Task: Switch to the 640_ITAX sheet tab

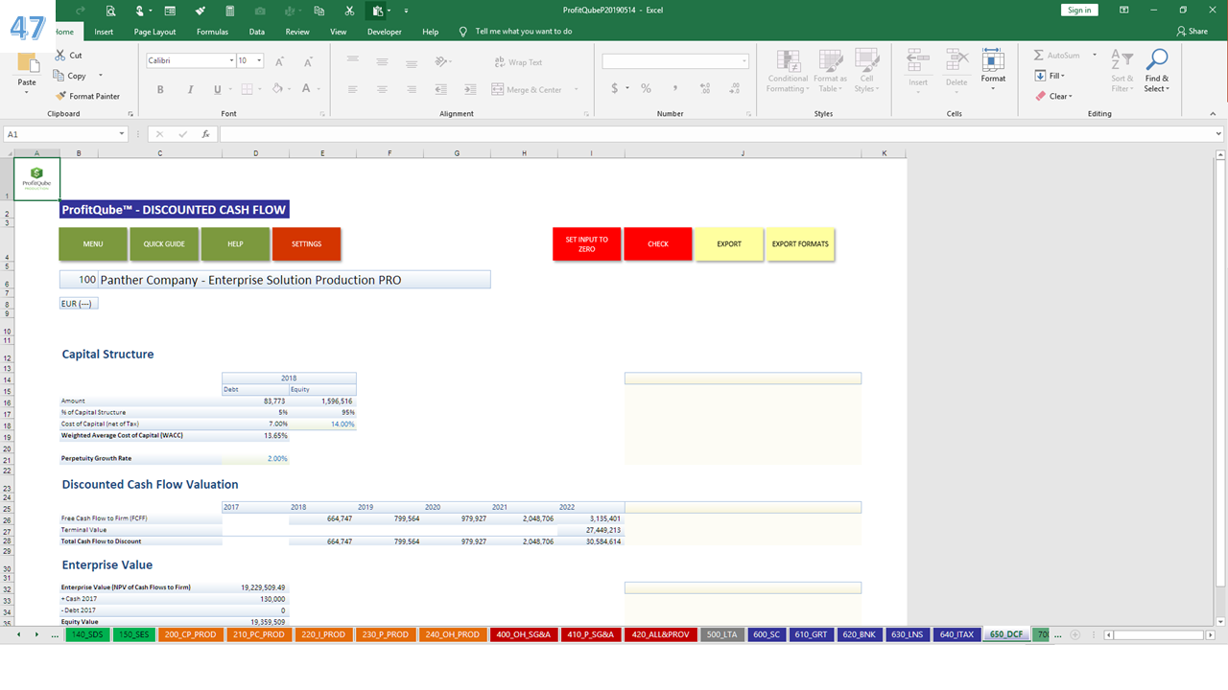Action: (956, 634)
